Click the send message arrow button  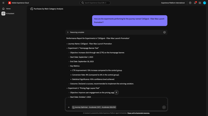(164, 107)
